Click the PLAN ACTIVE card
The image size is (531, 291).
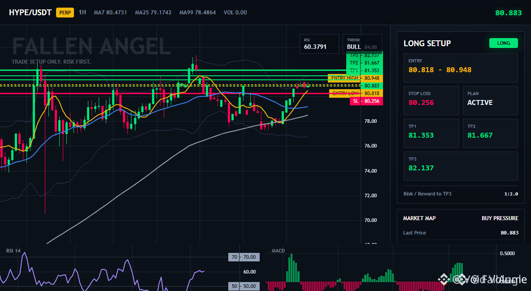click(x=490, y=100)
